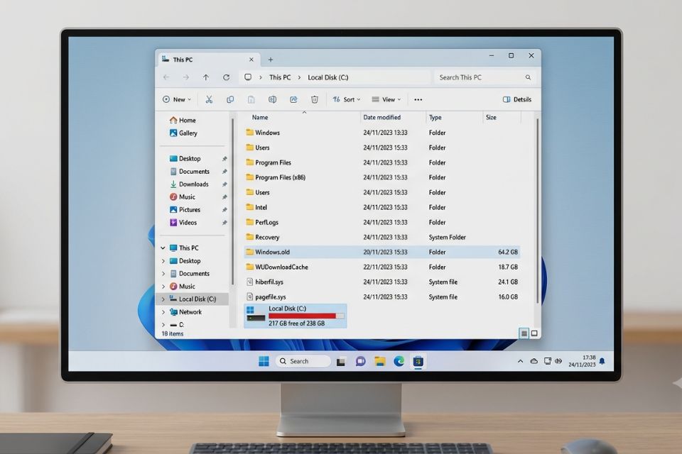Screen dimensions: 682x454
Task: Expand the Network node chevron
Action: pos(163,312)
